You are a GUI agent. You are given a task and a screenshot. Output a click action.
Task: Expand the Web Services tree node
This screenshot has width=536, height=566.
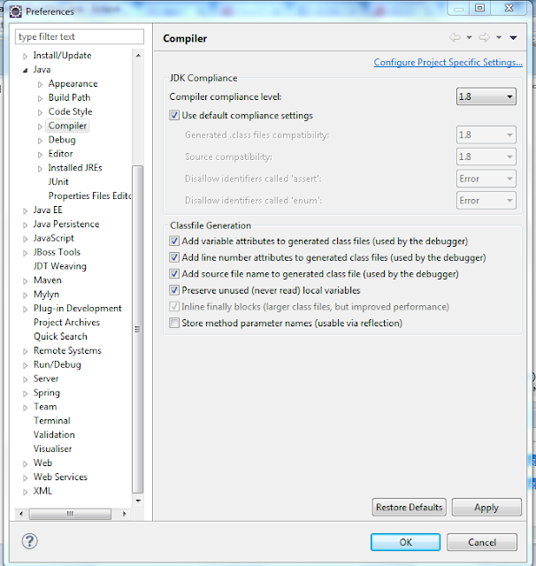pos(25,478)
